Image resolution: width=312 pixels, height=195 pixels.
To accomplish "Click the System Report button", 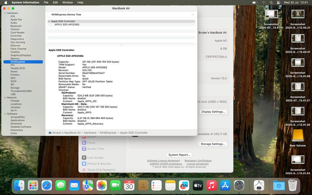I will point(179,155).
